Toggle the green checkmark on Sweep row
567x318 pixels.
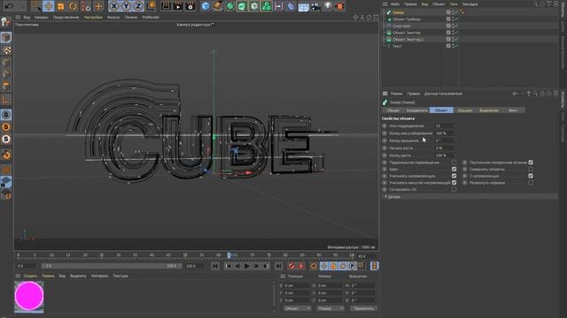[457, 12]
